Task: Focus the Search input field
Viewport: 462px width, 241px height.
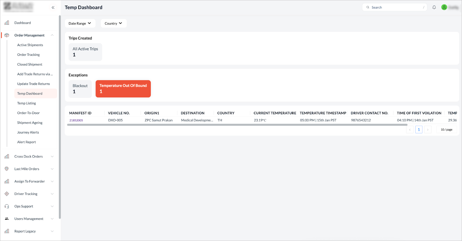Action: click(395, 7)
